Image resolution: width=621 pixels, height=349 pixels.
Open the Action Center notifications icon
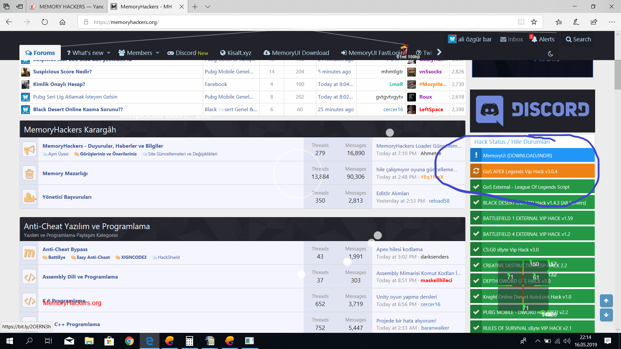(x=608, y=341)
